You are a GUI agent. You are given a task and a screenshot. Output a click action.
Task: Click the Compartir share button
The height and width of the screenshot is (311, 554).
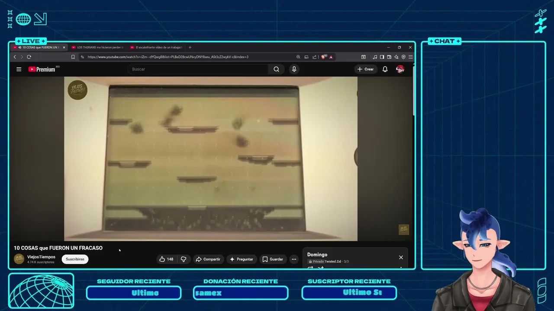[x=208, y=259]
